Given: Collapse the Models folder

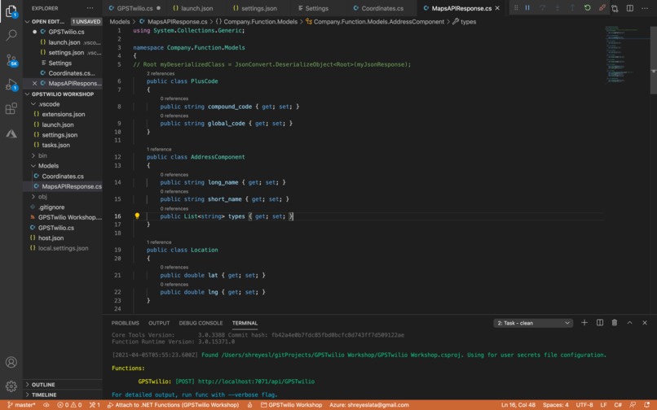Looking at the screenshot, I should [x=33, y=166].
